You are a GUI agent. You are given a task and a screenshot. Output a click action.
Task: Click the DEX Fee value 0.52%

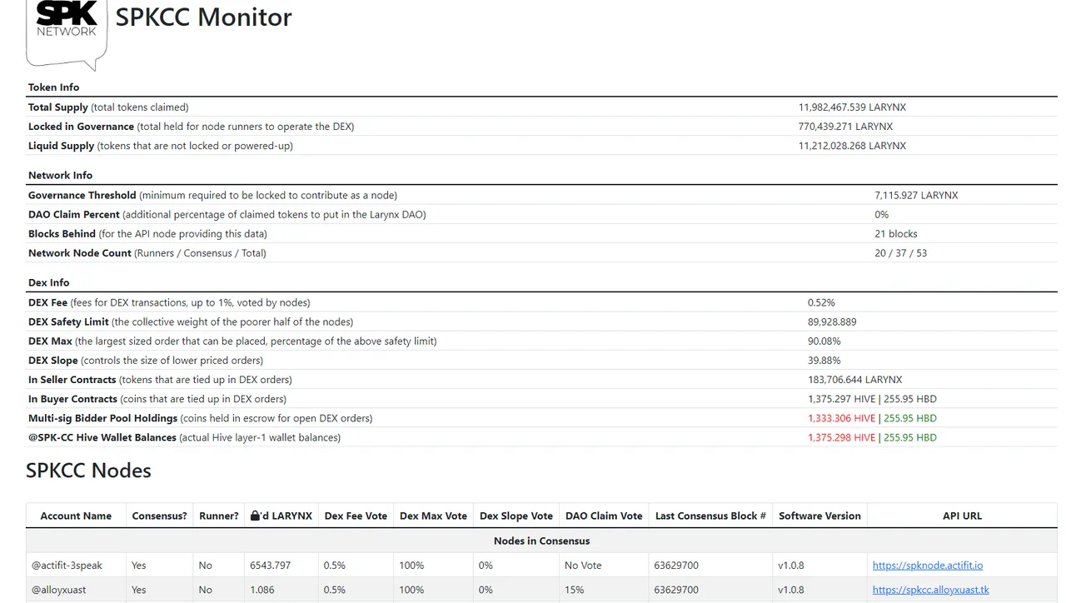coord(821,303)
